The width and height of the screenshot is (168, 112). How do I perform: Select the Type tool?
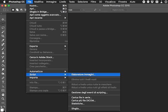(x=3, y=82)
